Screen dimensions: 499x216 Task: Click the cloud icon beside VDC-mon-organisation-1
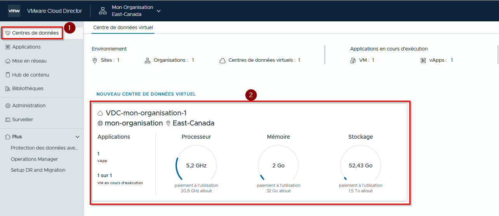[x=100, y=113]
